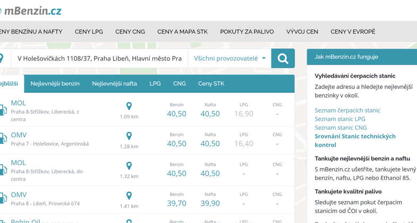Click fuel pump icon of MOL Liberecká z centra

tap(3, 110)
